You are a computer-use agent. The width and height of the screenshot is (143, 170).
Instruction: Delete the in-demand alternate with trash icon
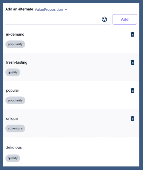[133, 34]
